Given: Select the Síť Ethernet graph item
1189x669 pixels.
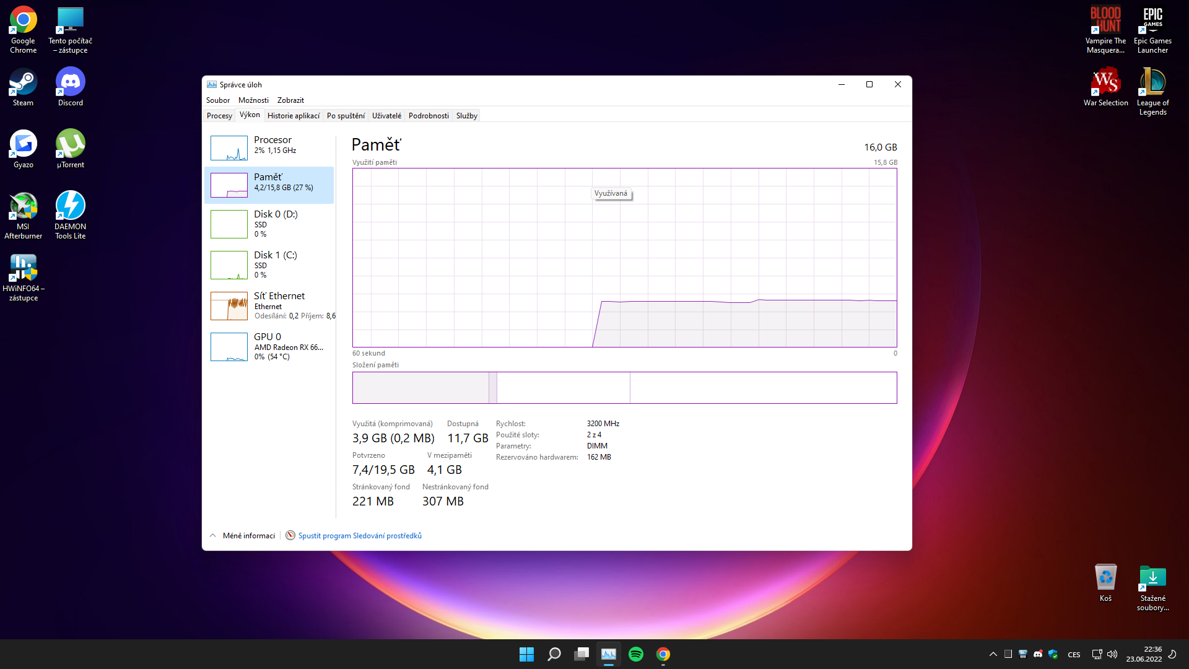Looking at the screenshot, I should click(x=269, y=306).
